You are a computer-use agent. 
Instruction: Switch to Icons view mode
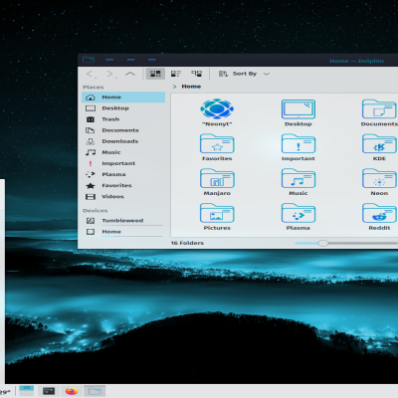pos(155,74)
